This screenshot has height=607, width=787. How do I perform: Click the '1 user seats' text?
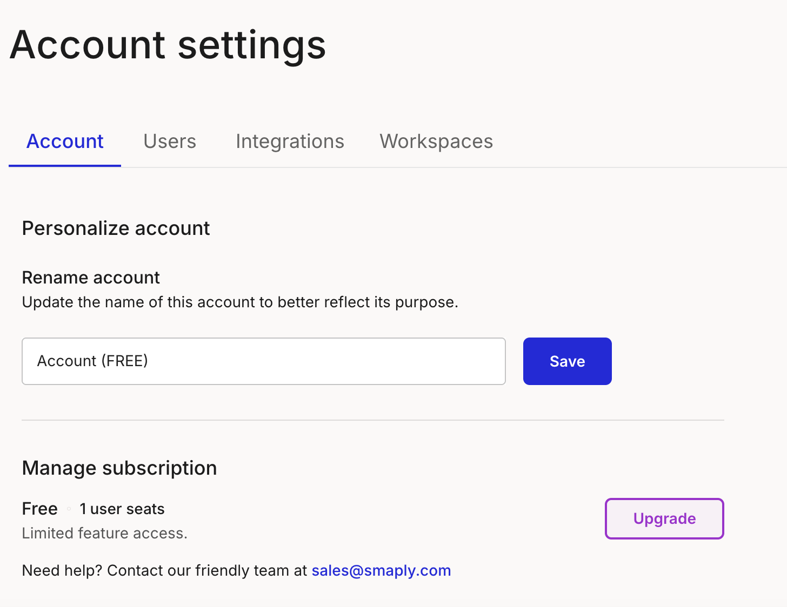[x=122, y=509]
